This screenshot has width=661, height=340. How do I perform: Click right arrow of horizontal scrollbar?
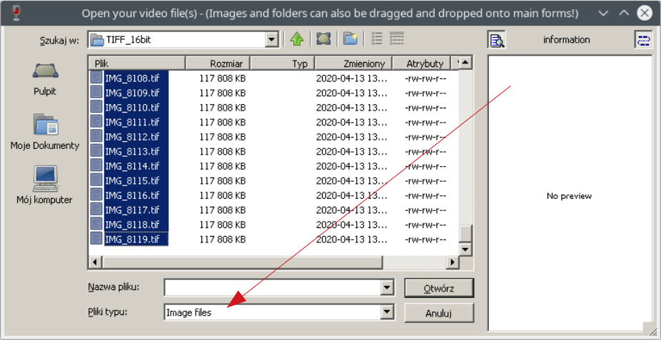[x=453, y=262]
